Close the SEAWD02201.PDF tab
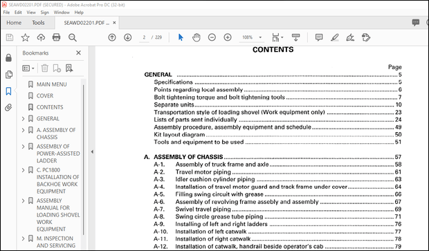Viewport: 429px width, 251px height. point(114,23)
